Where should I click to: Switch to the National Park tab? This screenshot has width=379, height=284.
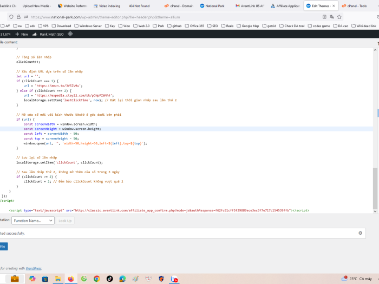pyautogui.click(x=212, y=6)
